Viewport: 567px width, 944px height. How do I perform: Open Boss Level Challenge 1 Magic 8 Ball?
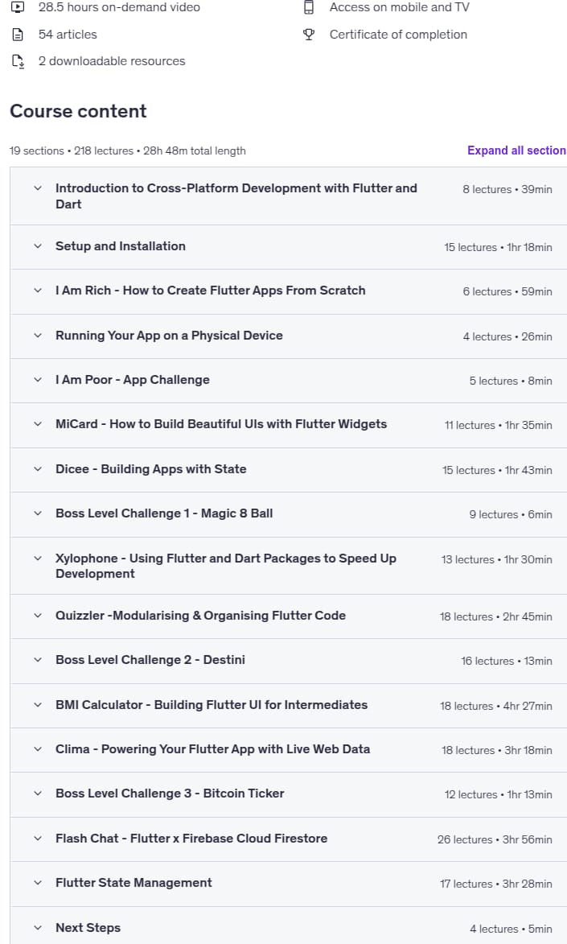pyautogui.click(x=164, y=513)
